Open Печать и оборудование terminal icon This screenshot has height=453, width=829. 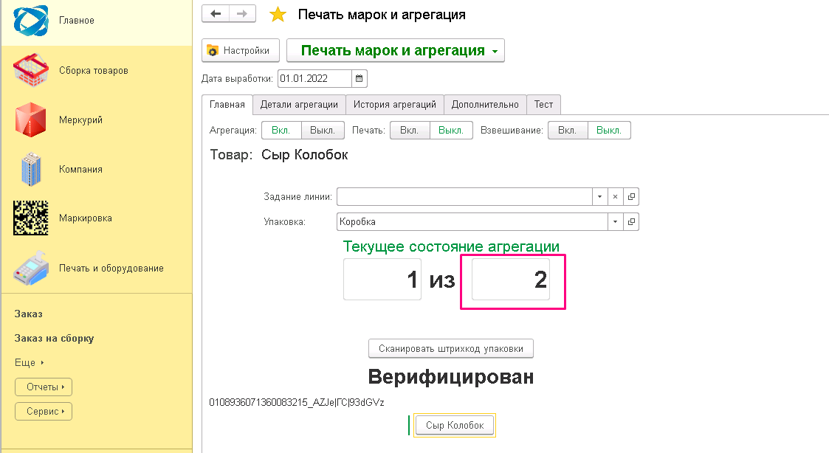(30, 269)
